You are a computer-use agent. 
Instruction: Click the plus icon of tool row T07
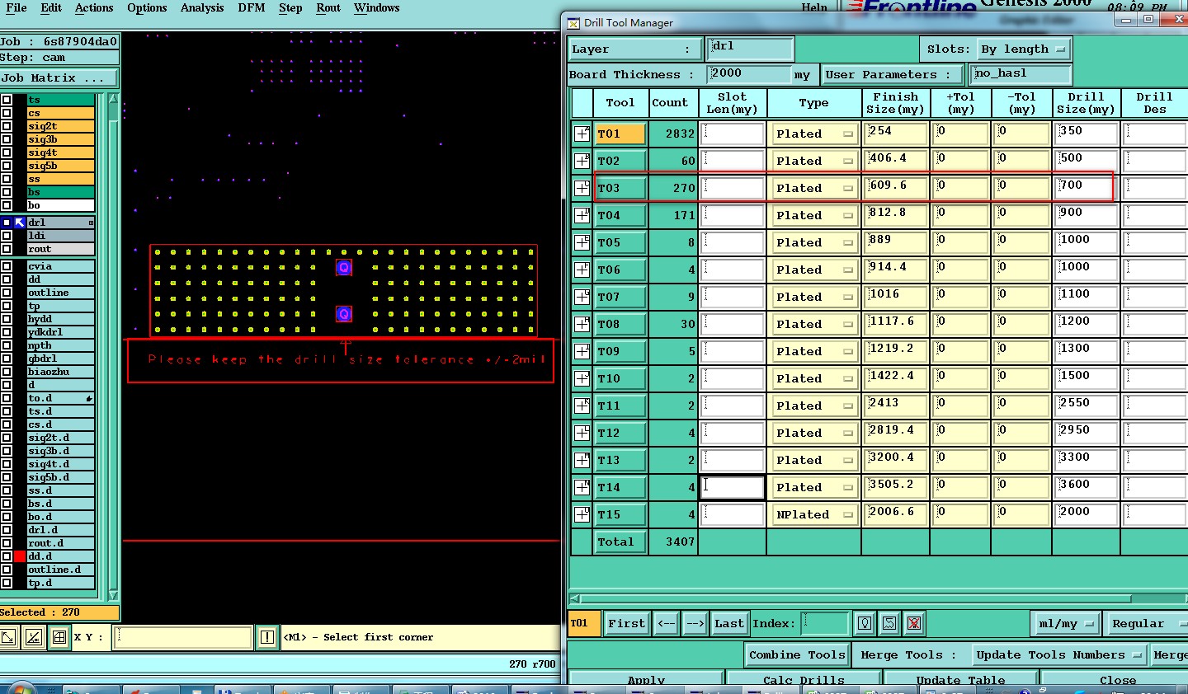(x=582, y=297)
